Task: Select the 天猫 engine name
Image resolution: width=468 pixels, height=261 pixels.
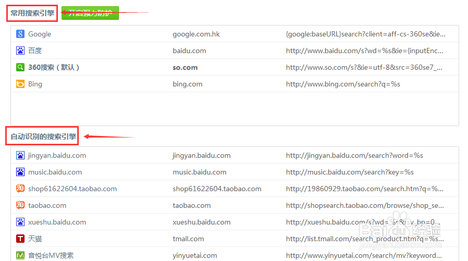Action: click(x=35, y=239)
